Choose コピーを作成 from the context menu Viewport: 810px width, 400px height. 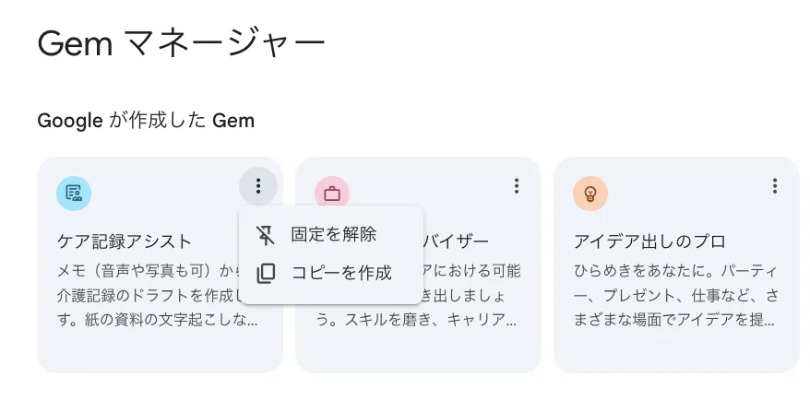coord(341,273)
